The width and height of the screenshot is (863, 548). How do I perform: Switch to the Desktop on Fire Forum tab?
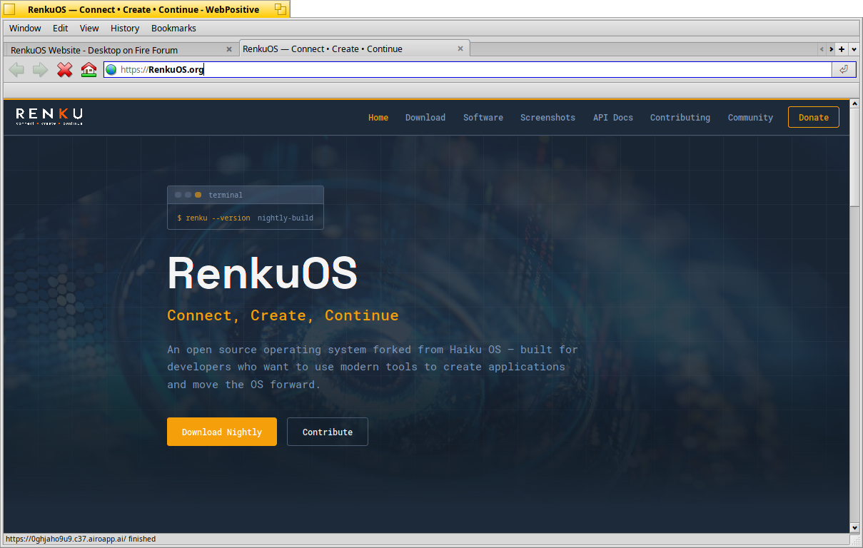click(121, 49)
